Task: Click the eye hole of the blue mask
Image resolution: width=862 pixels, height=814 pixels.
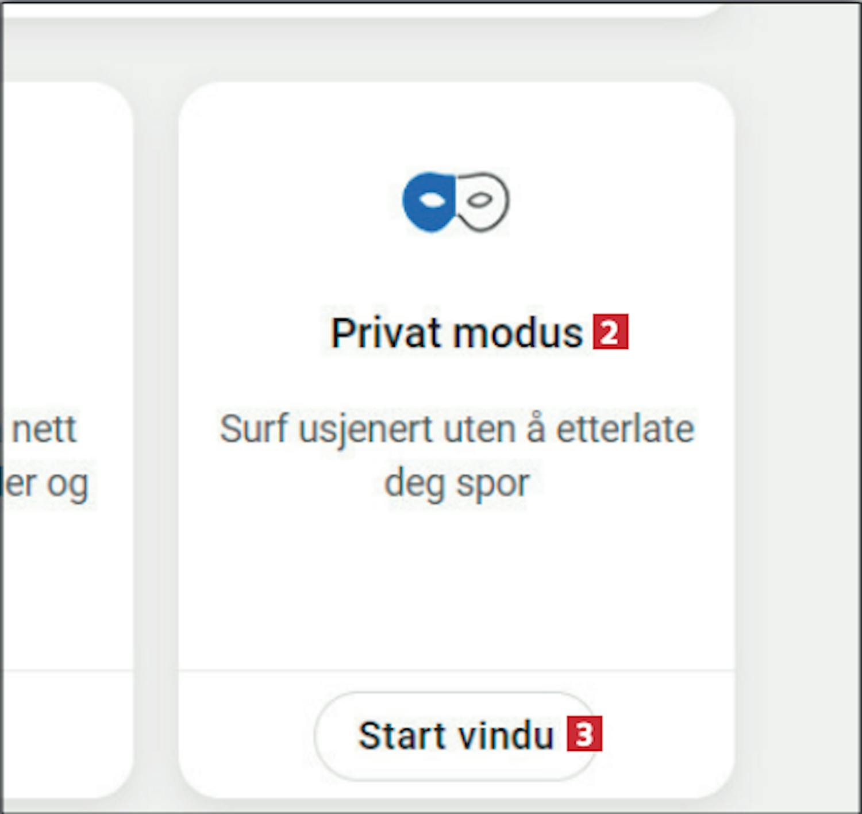Action: click(432, 200)
